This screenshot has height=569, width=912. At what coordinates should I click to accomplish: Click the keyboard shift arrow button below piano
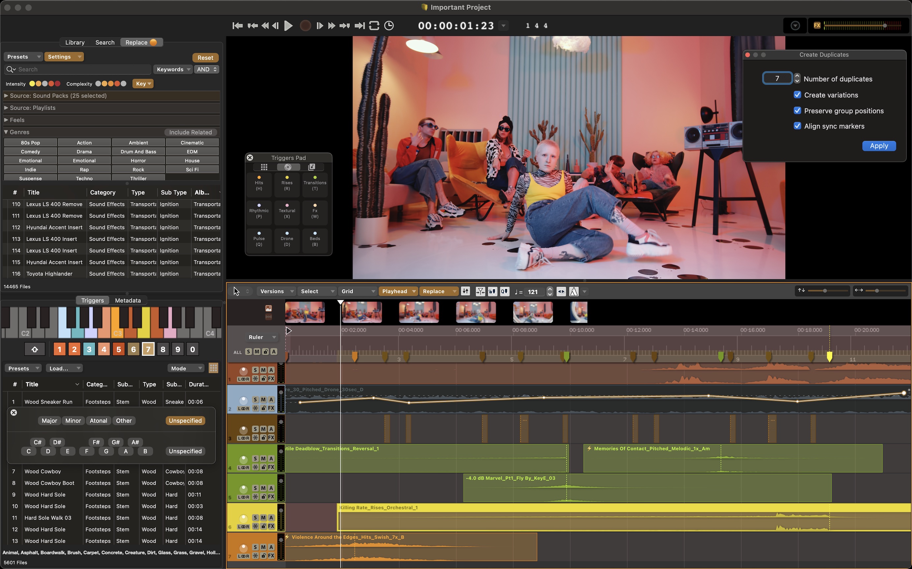click(x=35, y=349)
